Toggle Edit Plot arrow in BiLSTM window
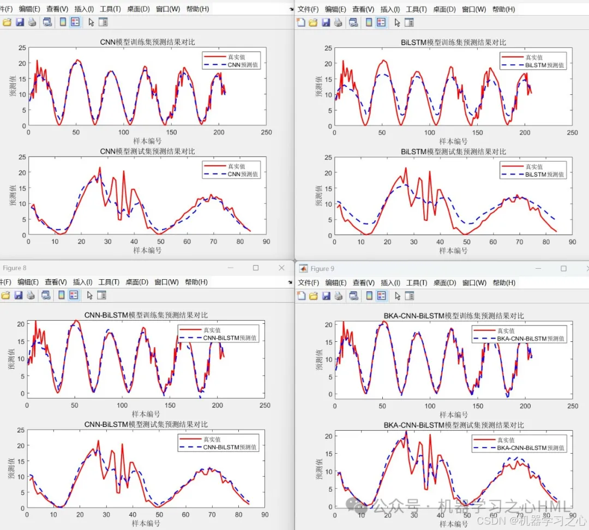Viewport: 589px width, 530px height. (x=397, y=22)
